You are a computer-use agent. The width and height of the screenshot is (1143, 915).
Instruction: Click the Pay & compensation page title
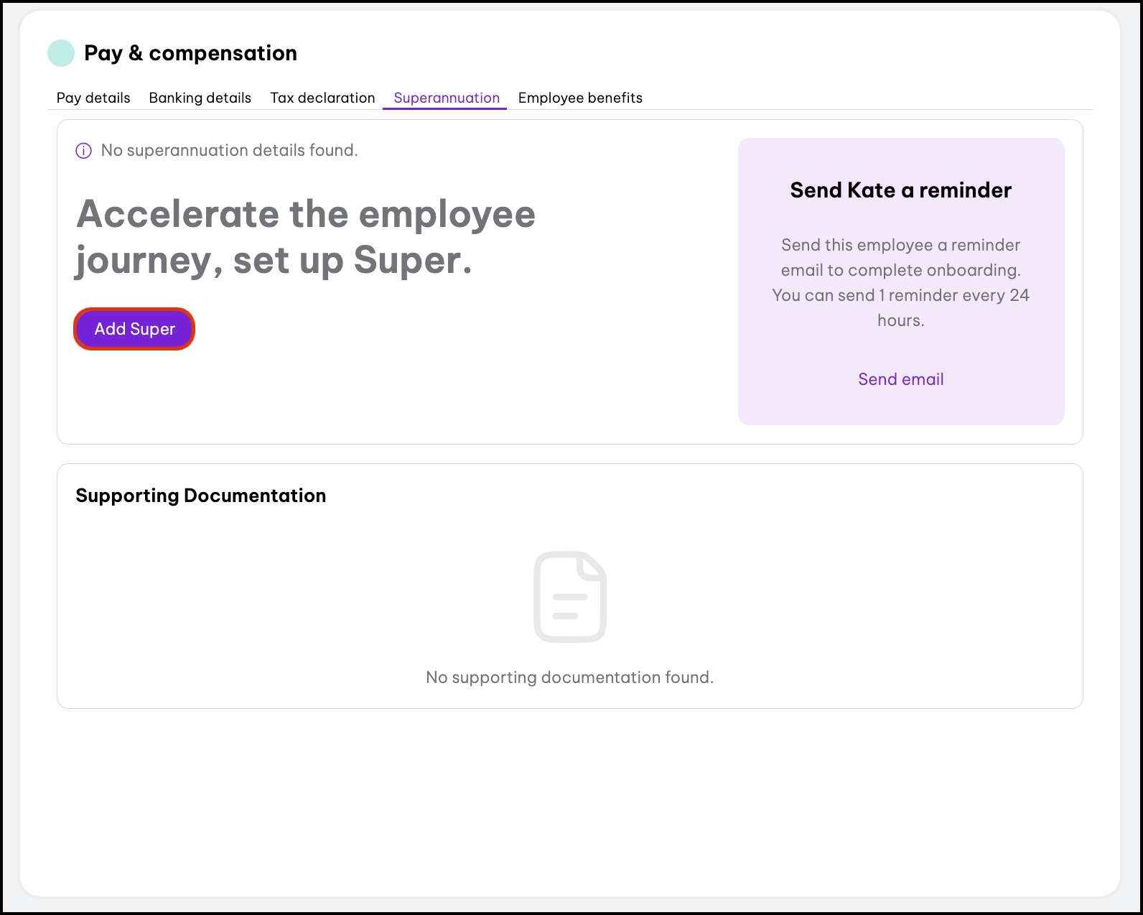pos(190,53)
